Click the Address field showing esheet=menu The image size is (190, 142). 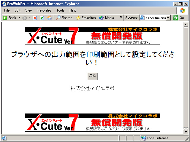[x=156, y=18]
